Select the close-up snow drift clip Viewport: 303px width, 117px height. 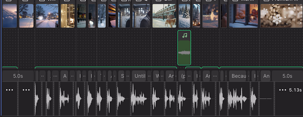pos(10,16)
